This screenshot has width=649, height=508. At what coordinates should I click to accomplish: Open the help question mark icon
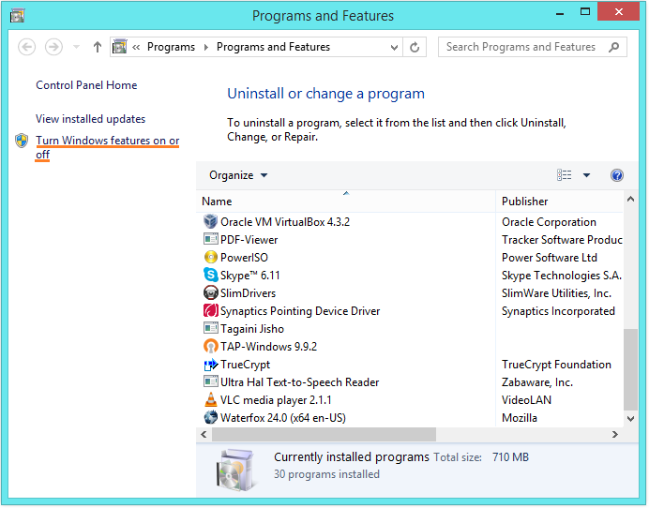click(x=617, y=175)
